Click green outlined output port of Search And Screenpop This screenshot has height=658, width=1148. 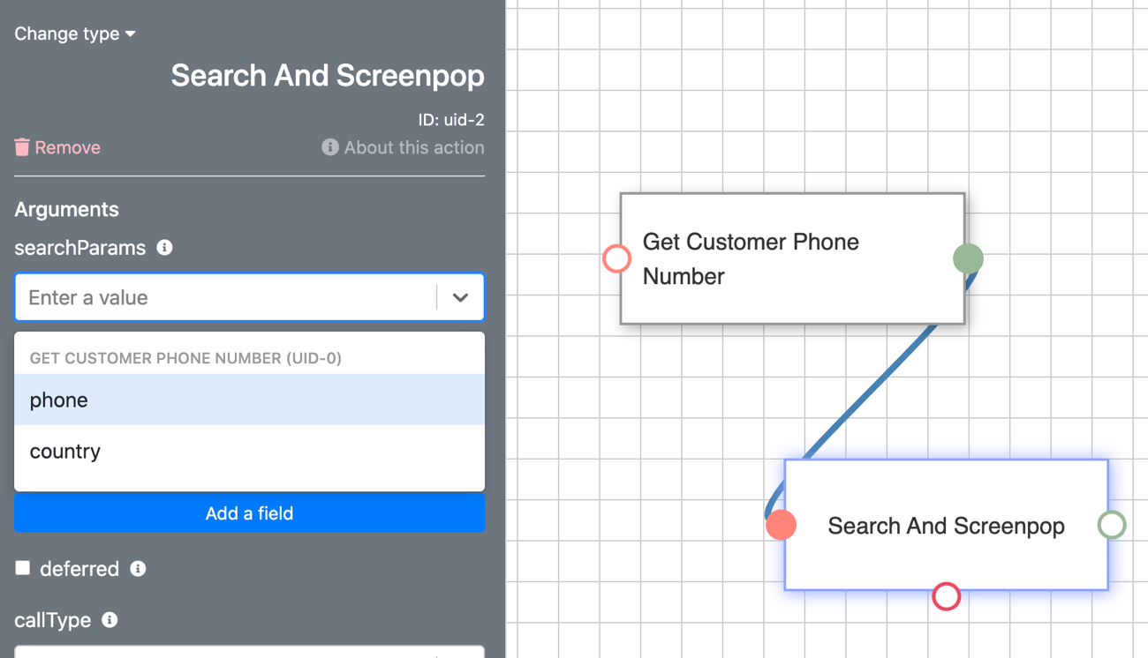click(1112, 525)
